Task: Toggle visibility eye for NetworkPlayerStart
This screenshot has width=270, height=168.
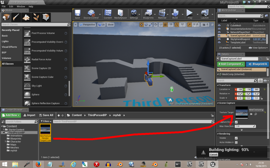Action: pyautogui.click(x=219, y=32)
